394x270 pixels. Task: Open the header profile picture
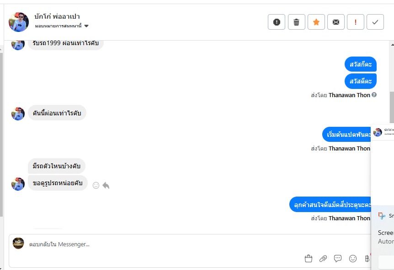point(19,22)
